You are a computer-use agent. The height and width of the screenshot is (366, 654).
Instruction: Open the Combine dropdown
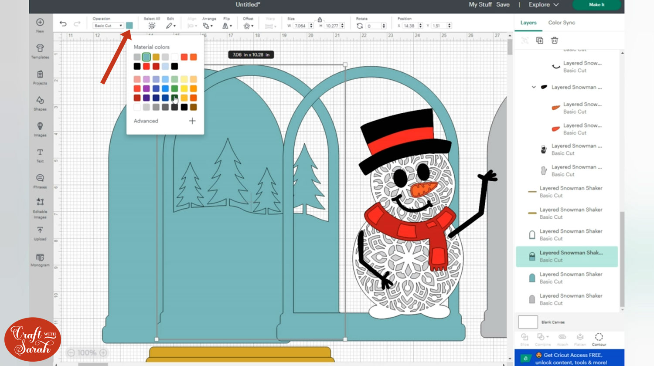[x=543, y=339]
